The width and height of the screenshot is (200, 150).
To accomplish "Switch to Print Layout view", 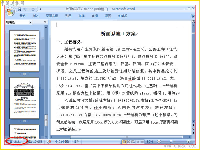I will [x=124, y=142].
